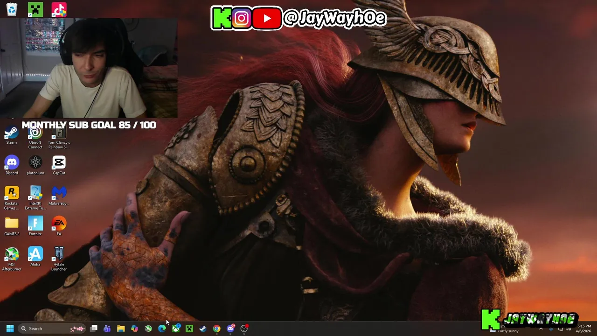Open Steam from the taskbar
The image size is (597, 336).
coord(203,329)
